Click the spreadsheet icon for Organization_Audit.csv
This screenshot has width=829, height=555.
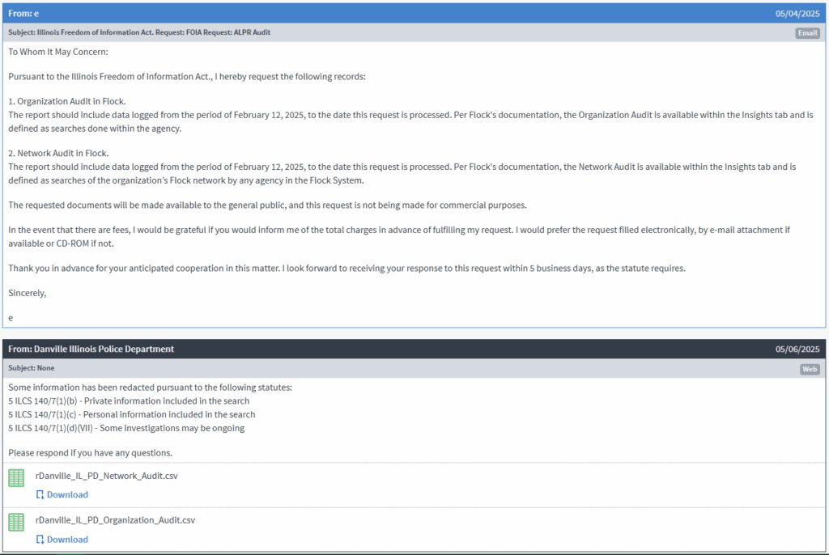pyautogui.click(x=16, y=522)
